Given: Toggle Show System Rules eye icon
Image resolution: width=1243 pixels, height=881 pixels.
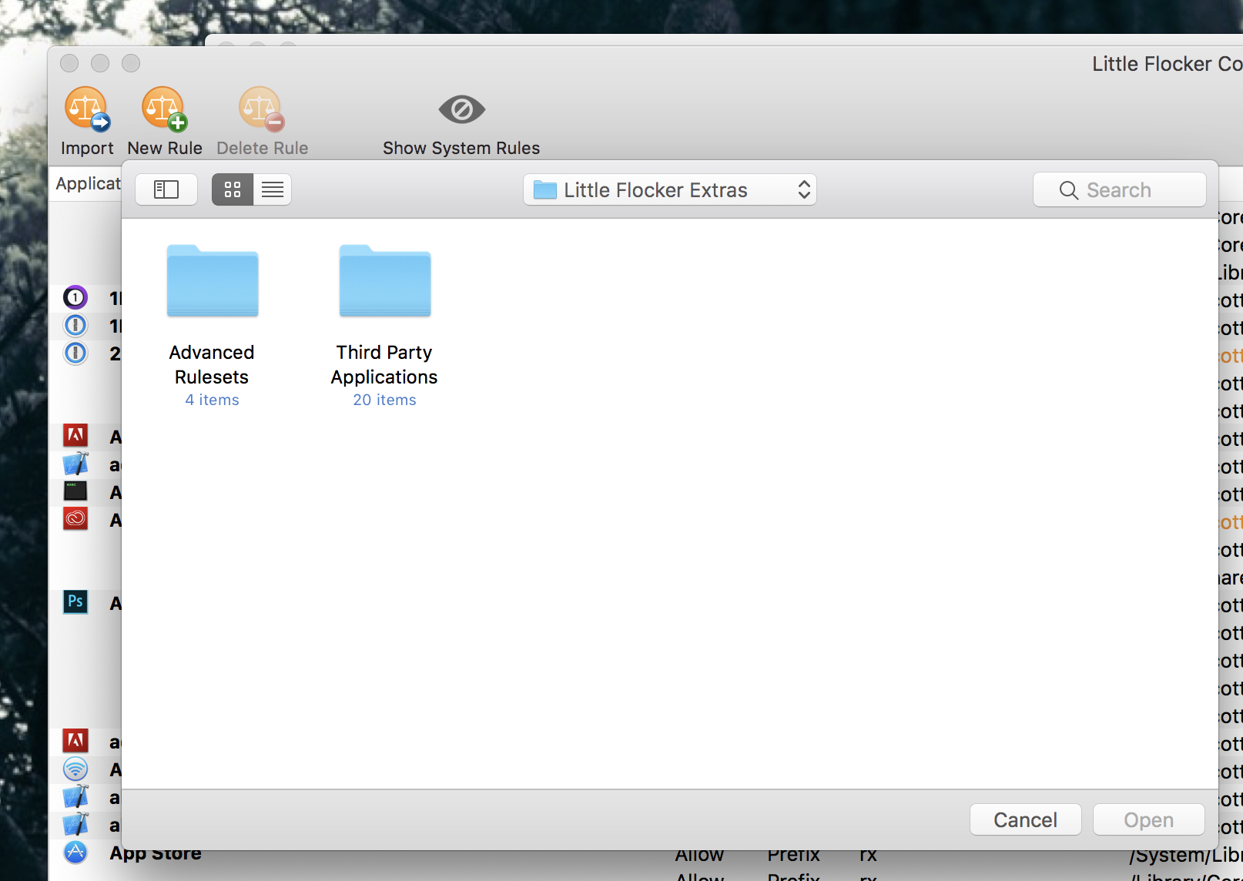Looking at the screenshot, I should [461, 110].
